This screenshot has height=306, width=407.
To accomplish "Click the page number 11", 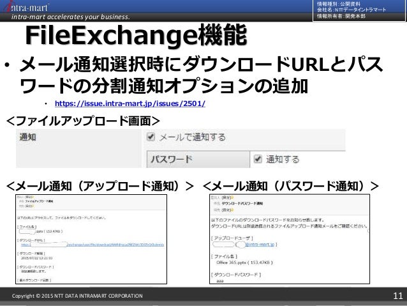I will pos(398,296).
